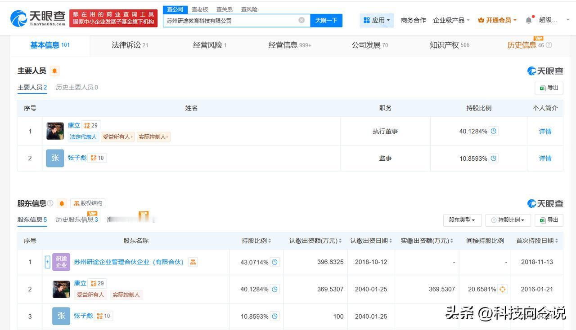Switch to the 知识产权 tab

tap(450, 45)
